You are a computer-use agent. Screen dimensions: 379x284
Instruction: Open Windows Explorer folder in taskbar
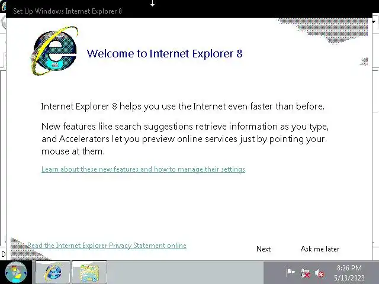click(89, 272)
